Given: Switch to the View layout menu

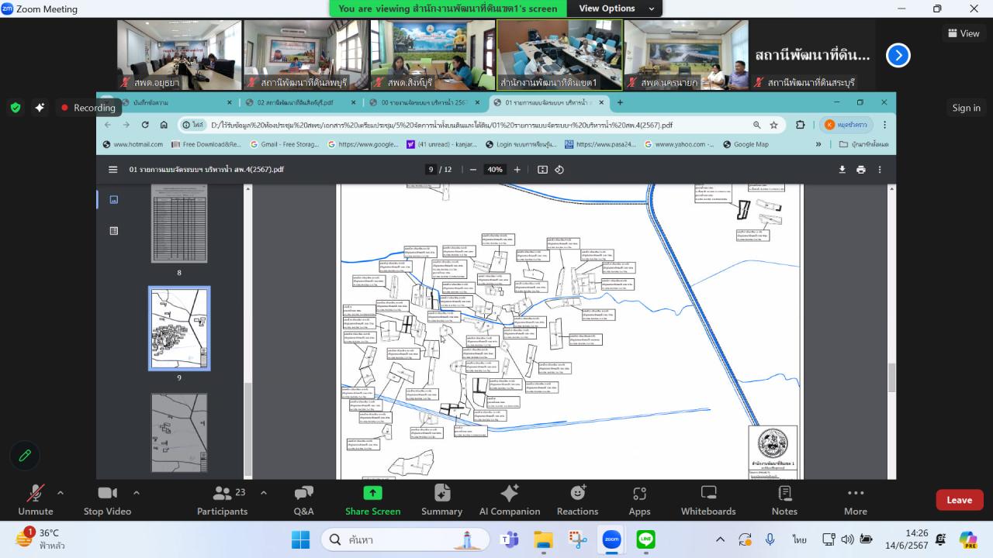Looking at the screenshot, I should coord(964,33).
